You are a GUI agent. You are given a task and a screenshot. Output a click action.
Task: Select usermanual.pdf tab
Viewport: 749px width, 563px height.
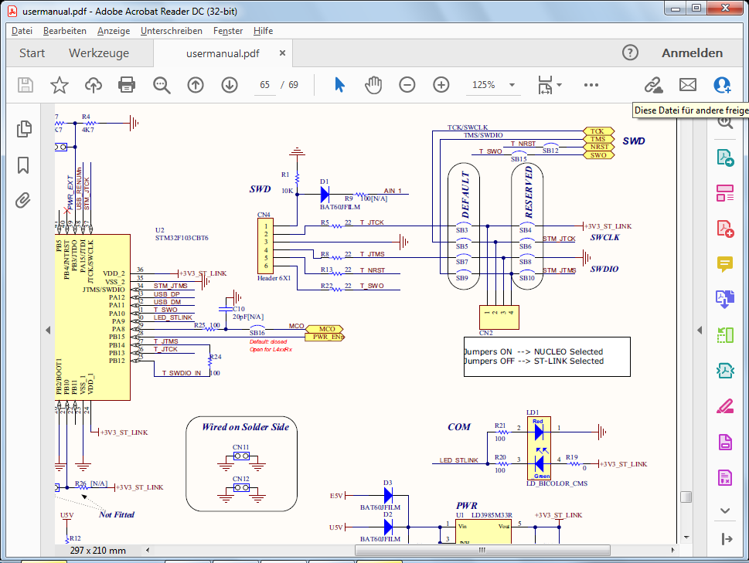click(223, 53)
